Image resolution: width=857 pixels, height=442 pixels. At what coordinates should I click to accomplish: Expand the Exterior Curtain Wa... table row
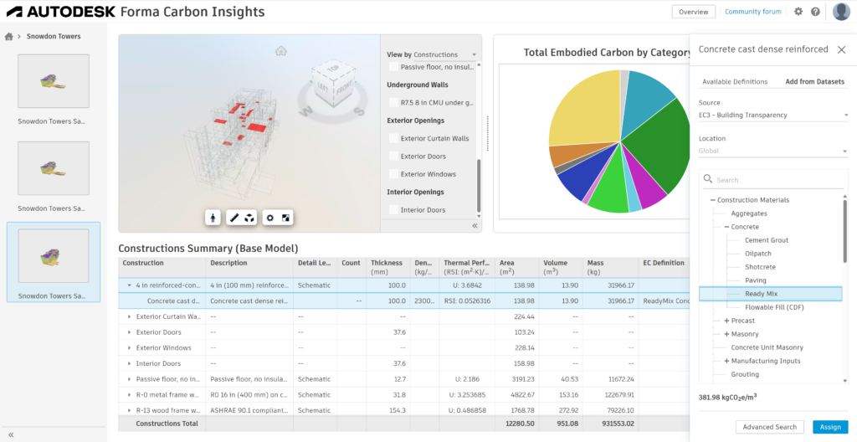[x=130, y=316]
